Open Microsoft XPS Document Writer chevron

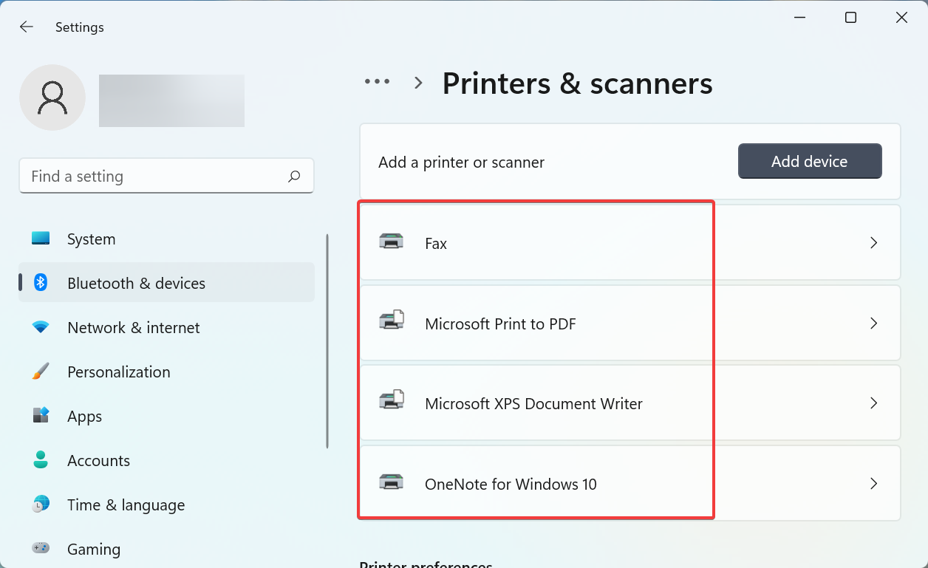[x=874, y=403]
